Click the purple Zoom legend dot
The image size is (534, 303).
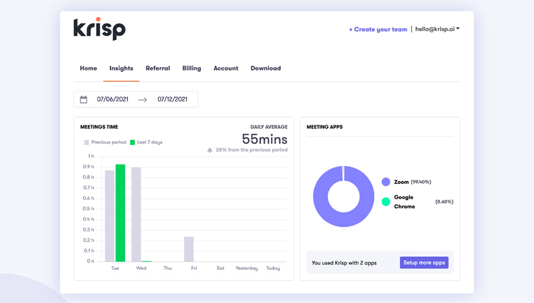click(386, 182)
